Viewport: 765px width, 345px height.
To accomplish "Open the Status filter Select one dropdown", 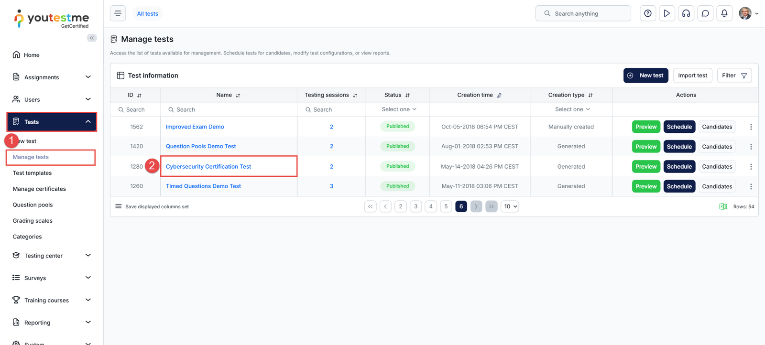I will [x=398, y=109].
